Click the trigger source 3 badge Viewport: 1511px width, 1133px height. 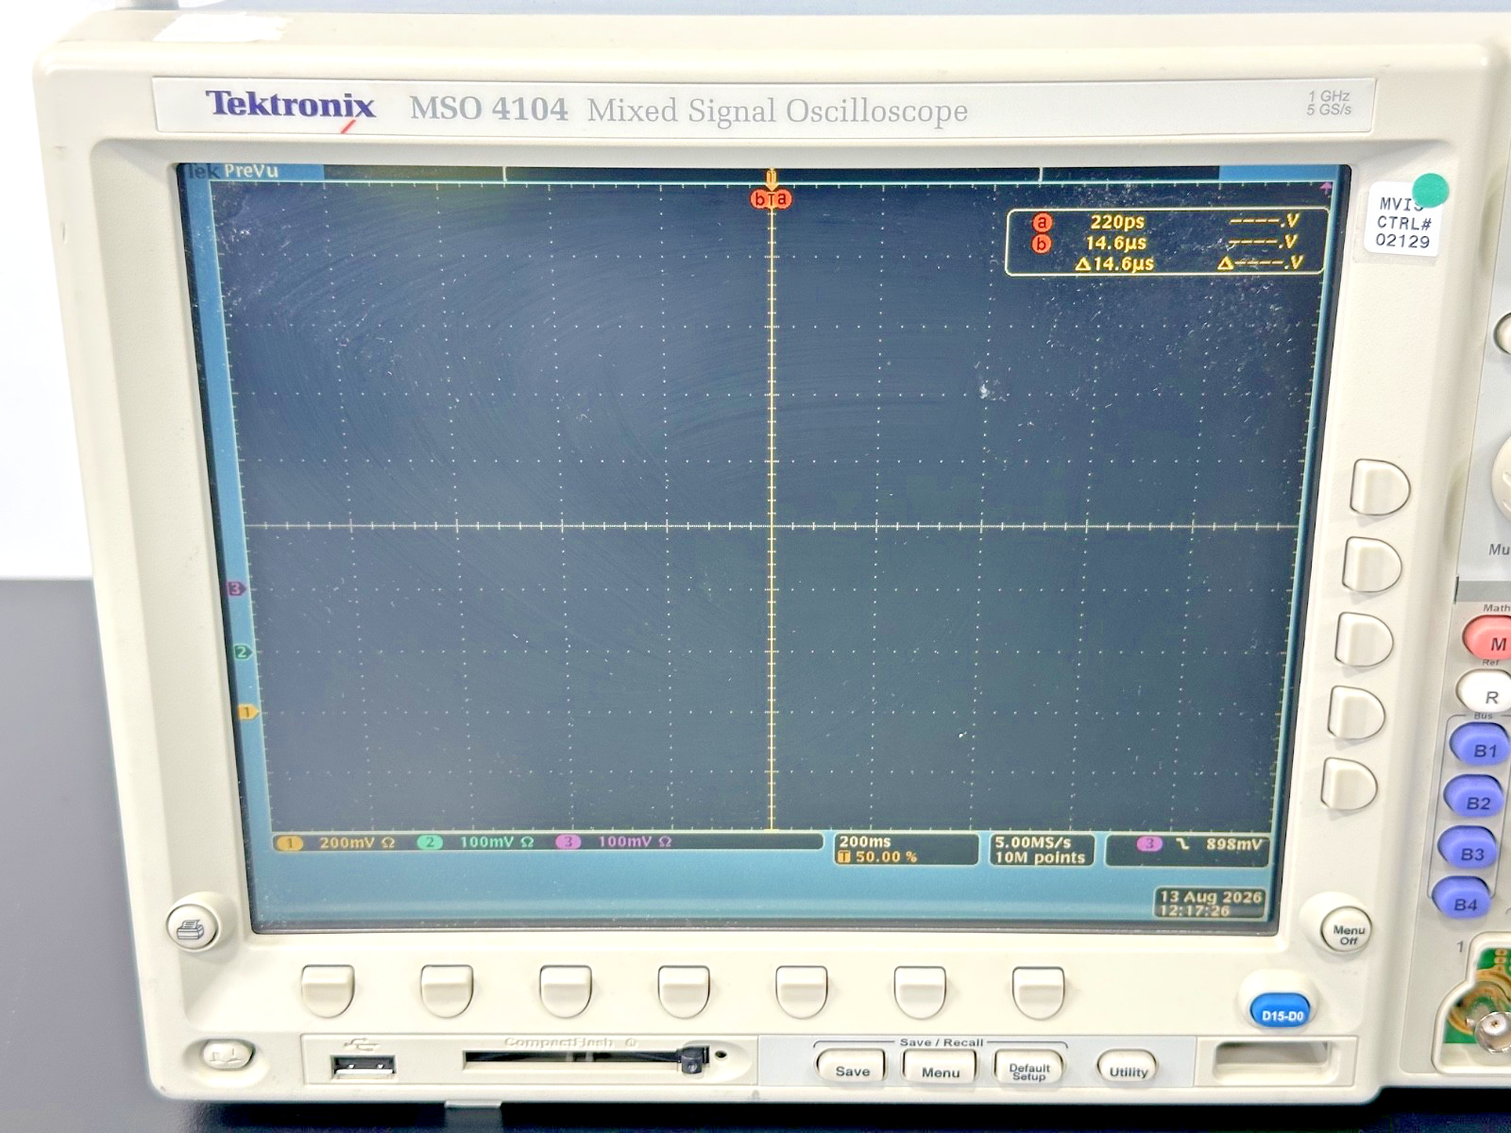[x=1148, y=844]
